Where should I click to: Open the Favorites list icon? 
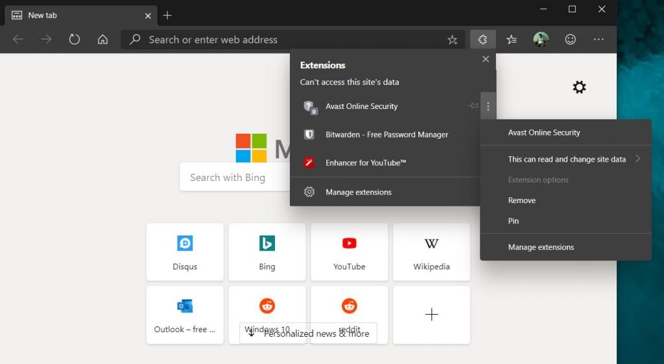tap(512, 40)
